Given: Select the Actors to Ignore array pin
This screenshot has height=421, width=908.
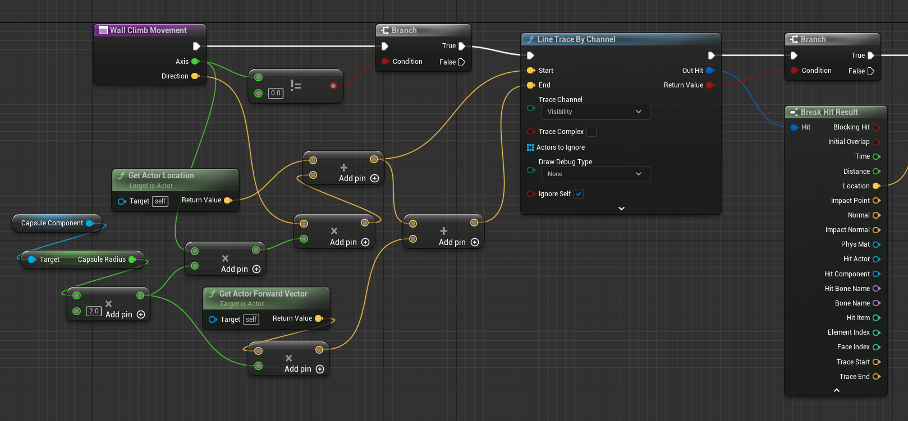Looking at the screenshot, I should [x=530, y=147].
